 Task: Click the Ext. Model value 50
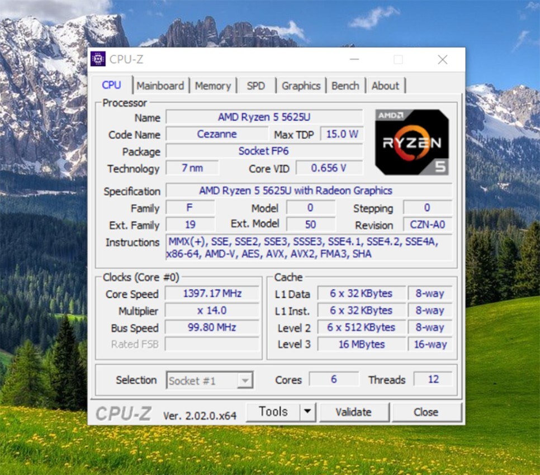pyautogui.click(x=311, y=225)
